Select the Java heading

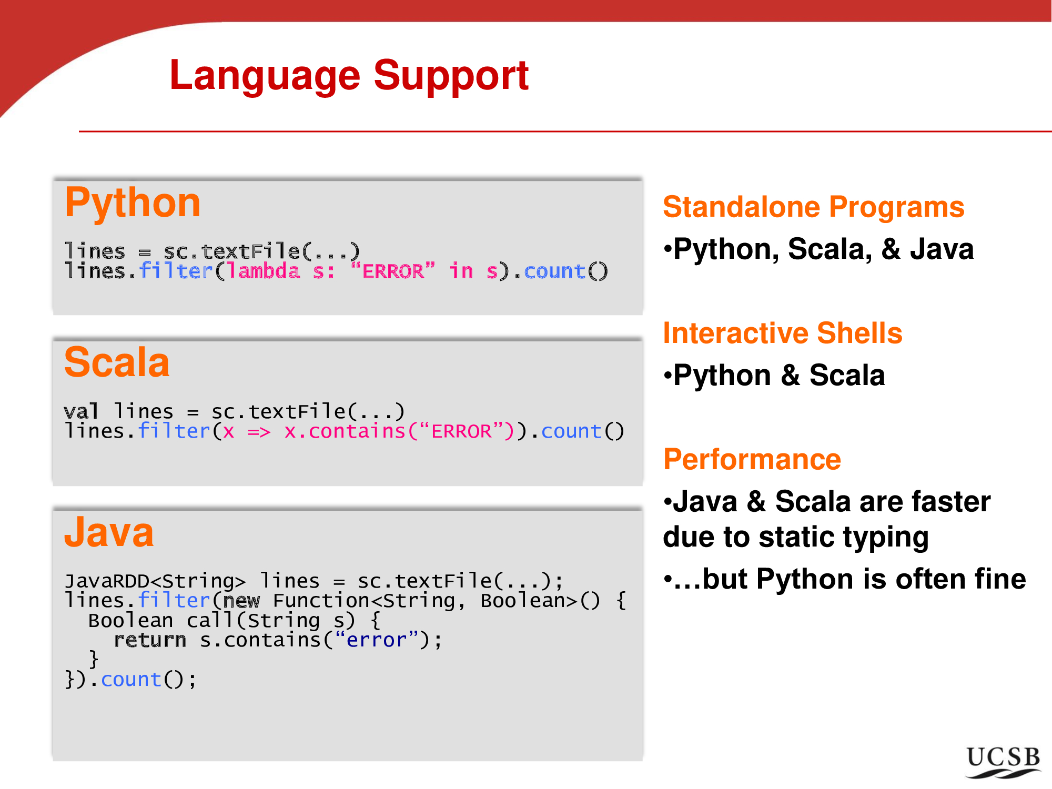point(109,533)
